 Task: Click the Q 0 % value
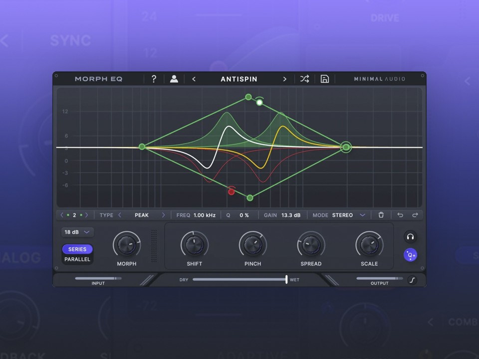[x=244, y=215]
